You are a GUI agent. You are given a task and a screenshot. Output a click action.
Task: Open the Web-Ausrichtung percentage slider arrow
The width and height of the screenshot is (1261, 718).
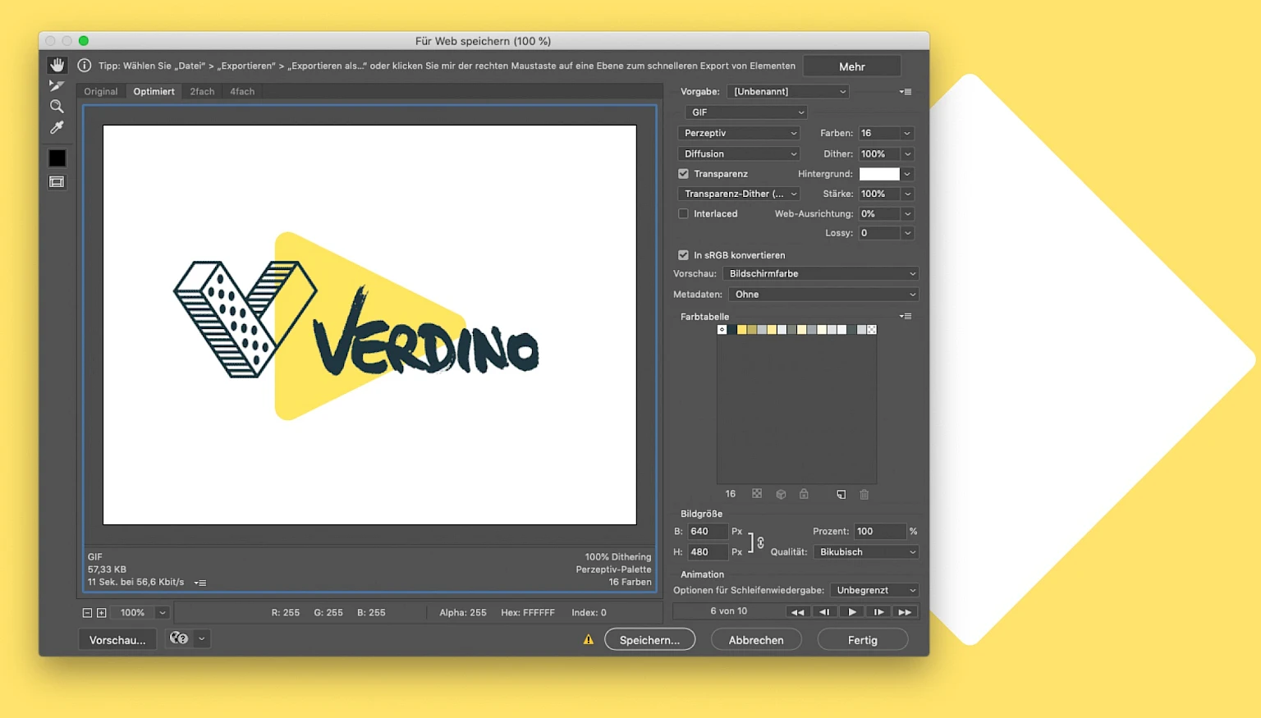[x=908, y=213]
